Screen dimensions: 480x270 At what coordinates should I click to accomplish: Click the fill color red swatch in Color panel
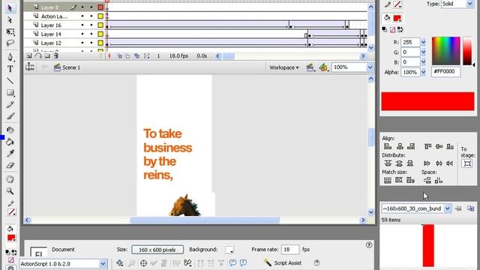(397, 18)
